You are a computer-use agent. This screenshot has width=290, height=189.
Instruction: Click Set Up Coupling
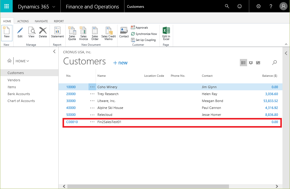point(143,40)
